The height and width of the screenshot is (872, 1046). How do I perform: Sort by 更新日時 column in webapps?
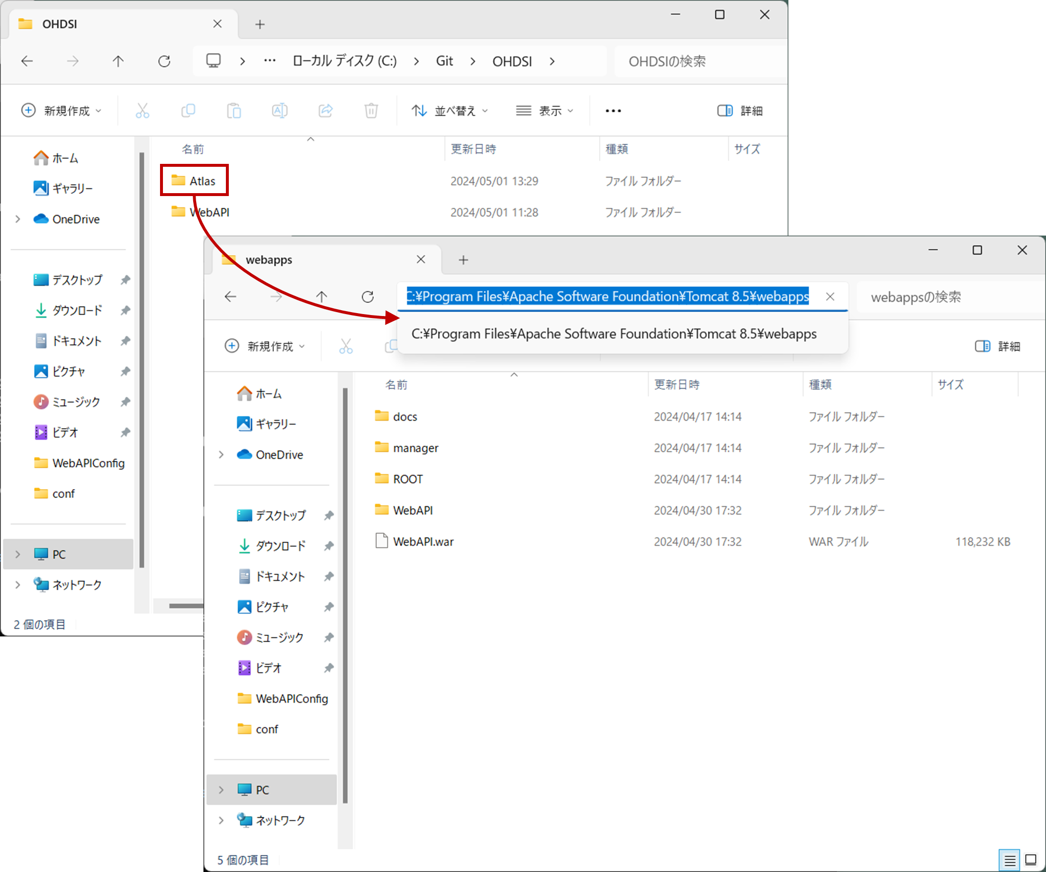click(x=676, y=384)
